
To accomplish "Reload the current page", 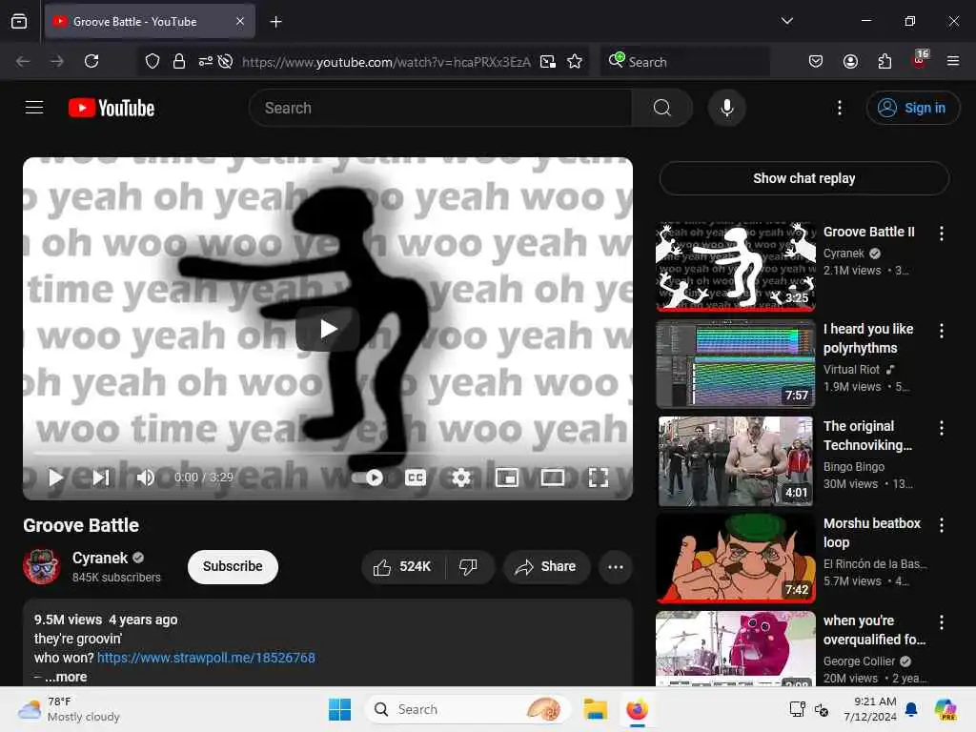I will click(91, 61).
